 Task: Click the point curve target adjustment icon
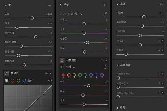(50, 80)
